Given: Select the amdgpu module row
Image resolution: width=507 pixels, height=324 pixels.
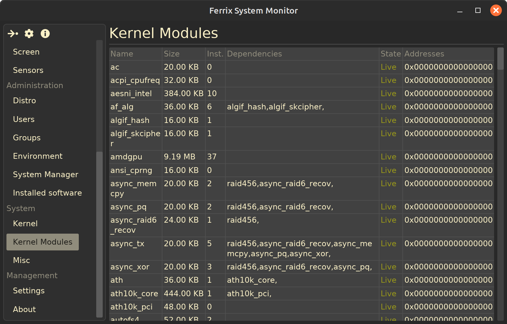Looking at the screenshot, I should 126,157.
